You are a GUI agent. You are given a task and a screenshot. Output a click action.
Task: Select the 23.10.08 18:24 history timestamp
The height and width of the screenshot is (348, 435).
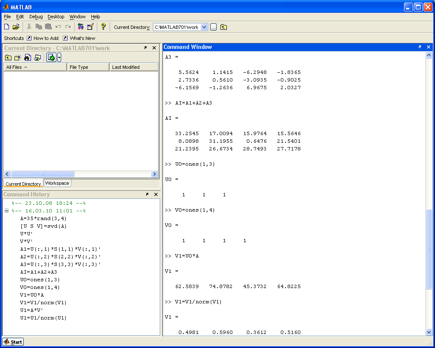[x=48, y=203]
